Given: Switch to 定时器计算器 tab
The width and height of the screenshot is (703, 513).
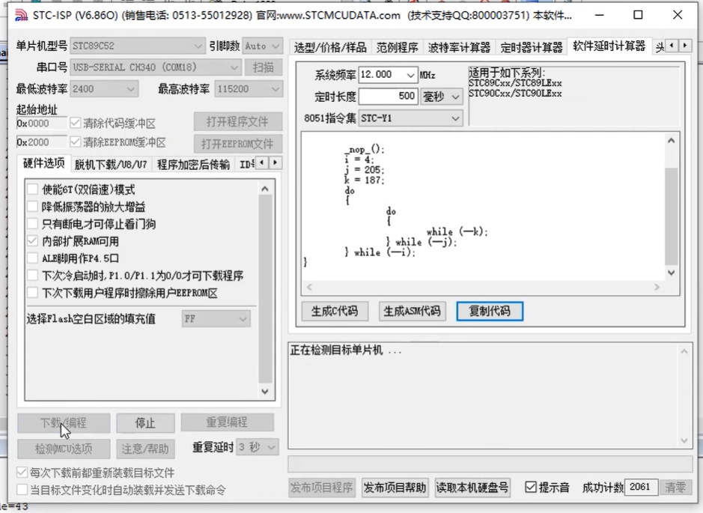Looking at the screenshot, I should pos(532,47).
